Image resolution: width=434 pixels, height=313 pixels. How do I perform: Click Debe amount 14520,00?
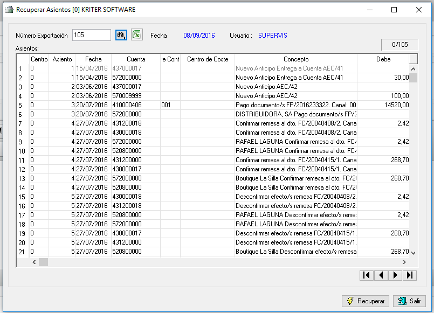click(383, 105)
